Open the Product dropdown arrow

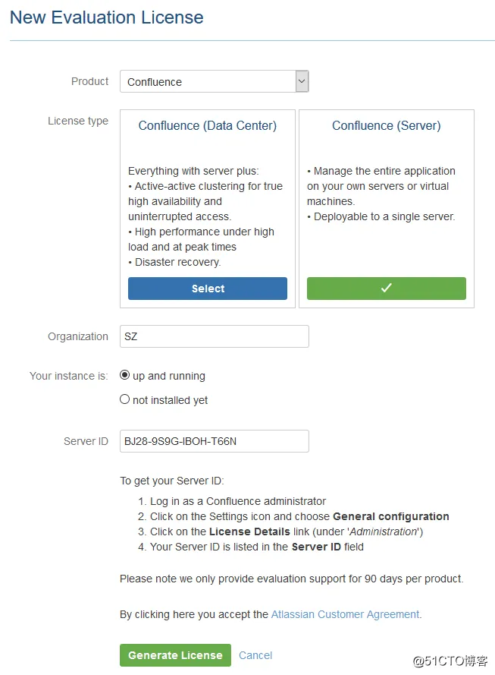pyautogui.click(x=302, y=81)
